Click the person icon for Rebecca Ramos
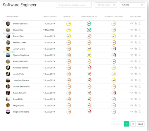This screenshot has height=131, width=149. pos(140,68)
